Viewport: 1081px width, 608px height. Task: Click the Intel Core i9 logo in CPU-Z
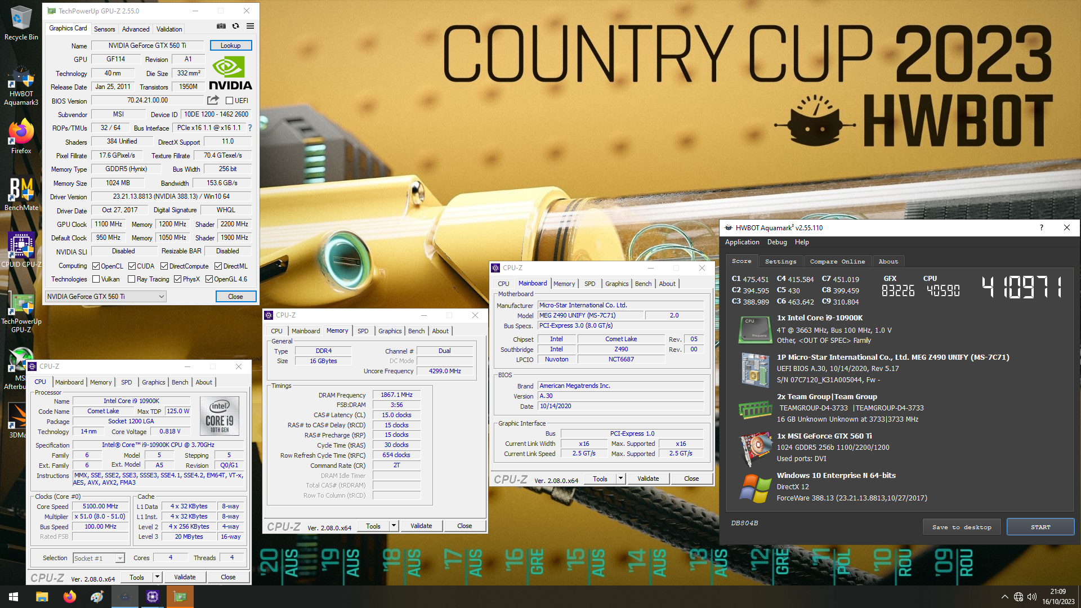pyautogui.click(x=220, y=416)
